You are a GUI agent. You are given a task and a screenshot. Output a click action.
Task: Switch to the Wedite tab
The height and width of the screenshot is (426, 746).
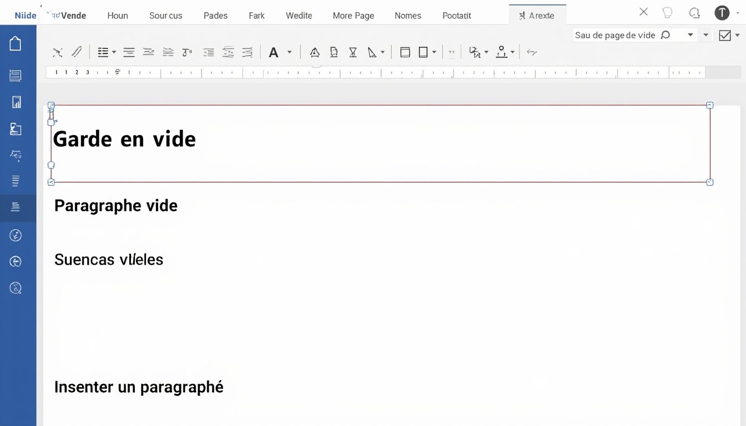pyautogui.click(x=299, y=16)
